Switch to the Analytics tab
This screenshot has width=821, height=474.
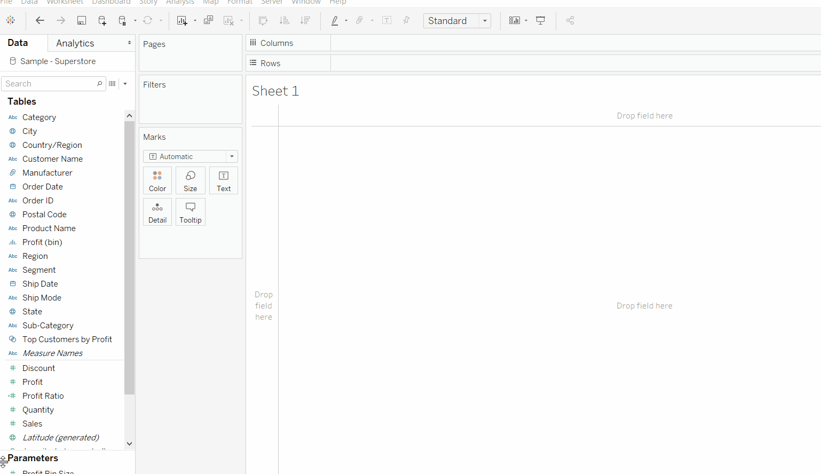(x=75, y=43)
